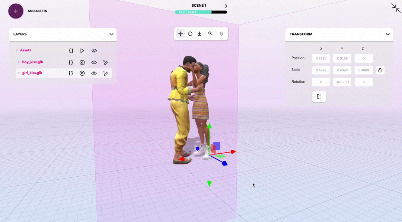Click the animation playback icon beside Assets
The height and width of the screenshot is (222, 402).
(x=82, y=50)
